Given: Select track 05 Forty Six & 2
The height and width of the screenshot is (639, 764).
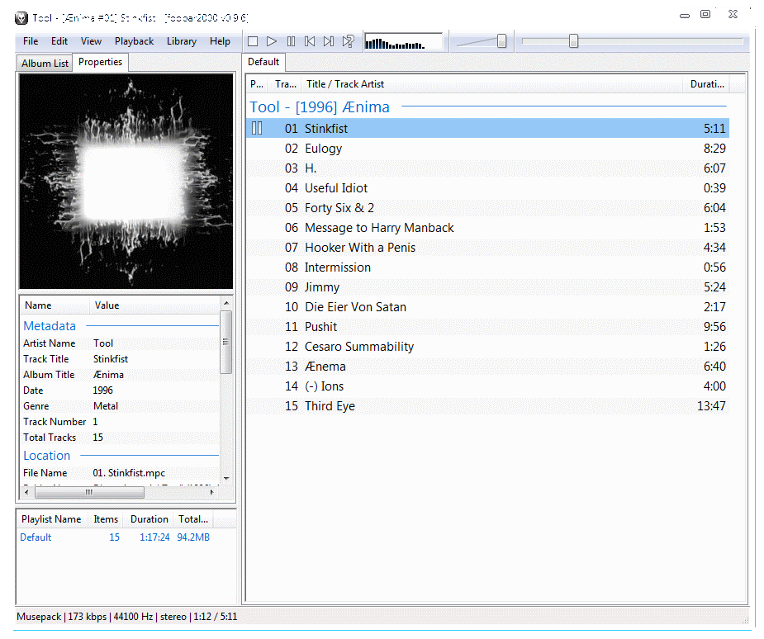Looking at the screenshot, I should click(x=487, y=208).
